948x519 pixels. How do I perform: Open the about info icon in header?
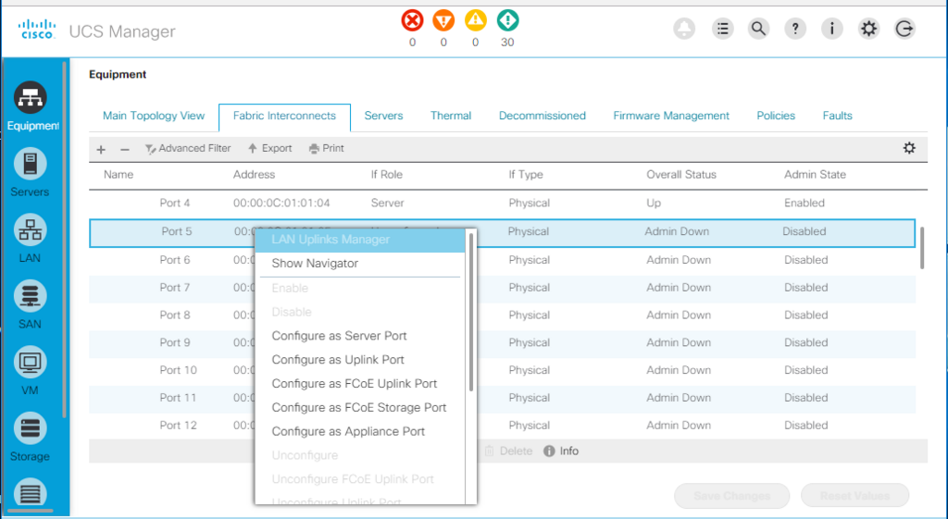(832, 29)
